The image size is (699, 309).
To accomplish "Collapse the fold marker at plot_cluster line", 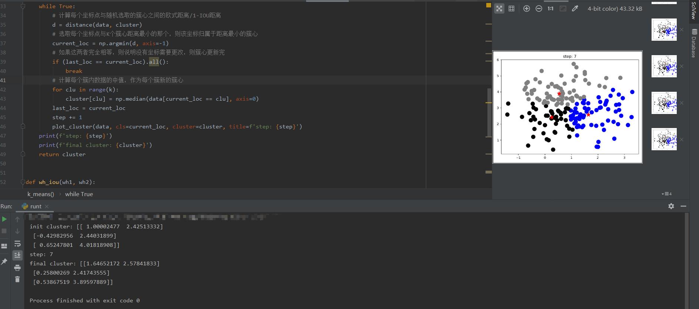I will tap(23, 126).
